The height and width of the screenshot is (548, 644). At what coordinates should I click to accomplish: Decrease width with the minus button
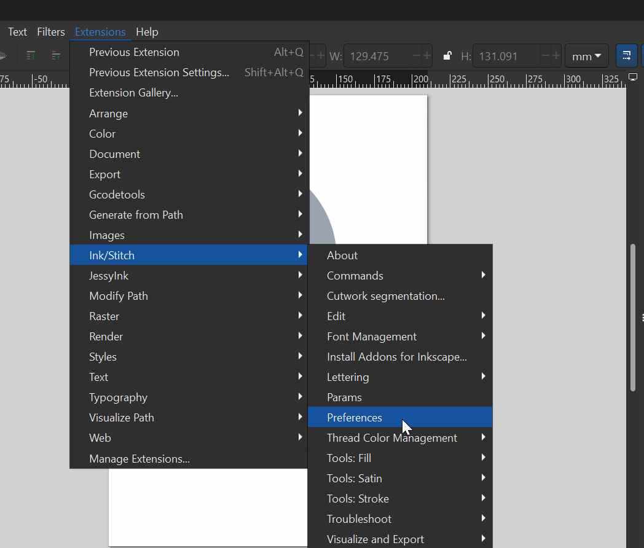click(417, 55)
